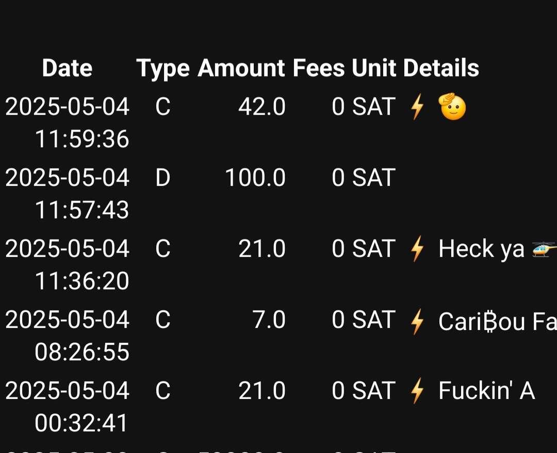557x453 pixels.
Task: Click the Type column header
Action: click(x=162, y=68)
